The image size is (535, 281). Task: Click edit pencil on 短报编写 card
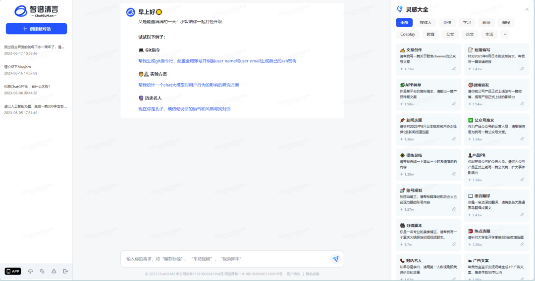click(522, 69)
